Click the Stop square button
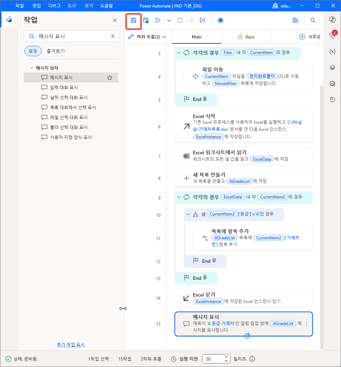Image resolution: width=341 pixels, height=367 pixels. [180, 20]
